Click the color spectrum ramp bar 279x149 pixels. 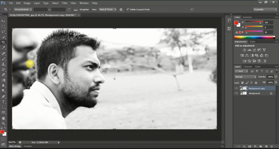tap(255, 37)
